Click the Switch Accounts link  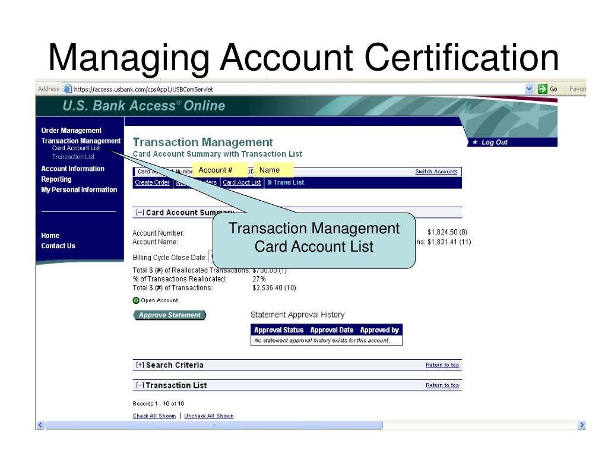tap(436, 172)
